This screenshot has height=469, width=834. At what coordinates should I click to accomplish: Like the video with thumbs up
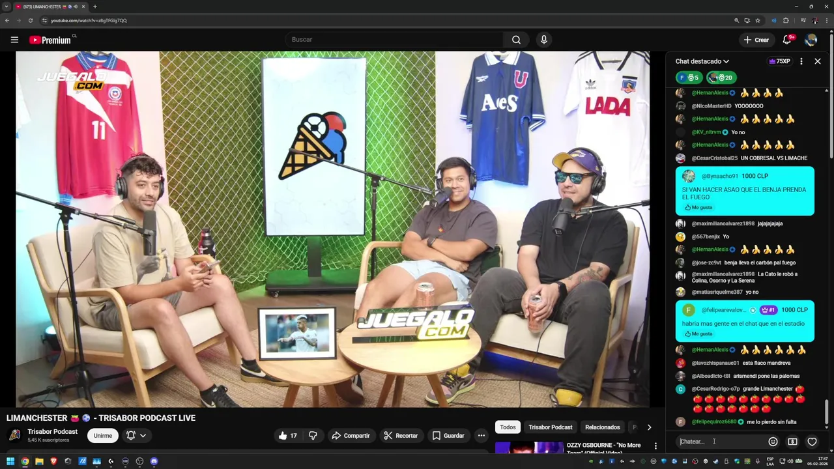287,436
